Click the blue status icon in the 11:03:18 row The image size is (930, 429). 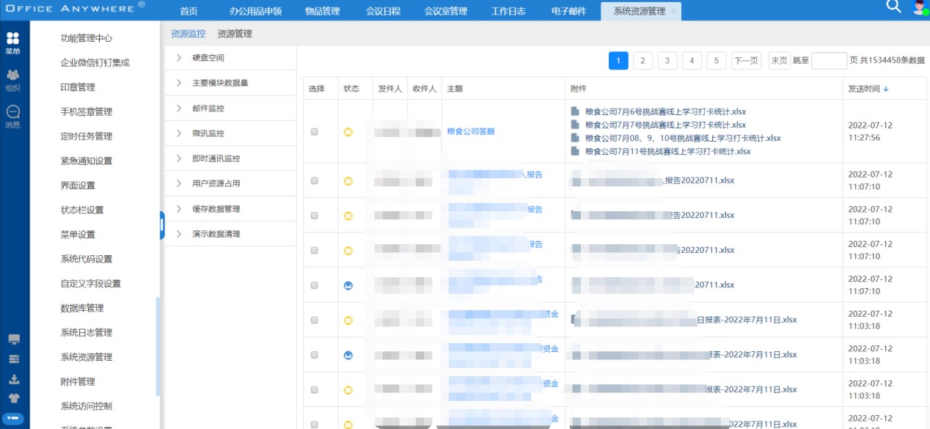(348, 355)
